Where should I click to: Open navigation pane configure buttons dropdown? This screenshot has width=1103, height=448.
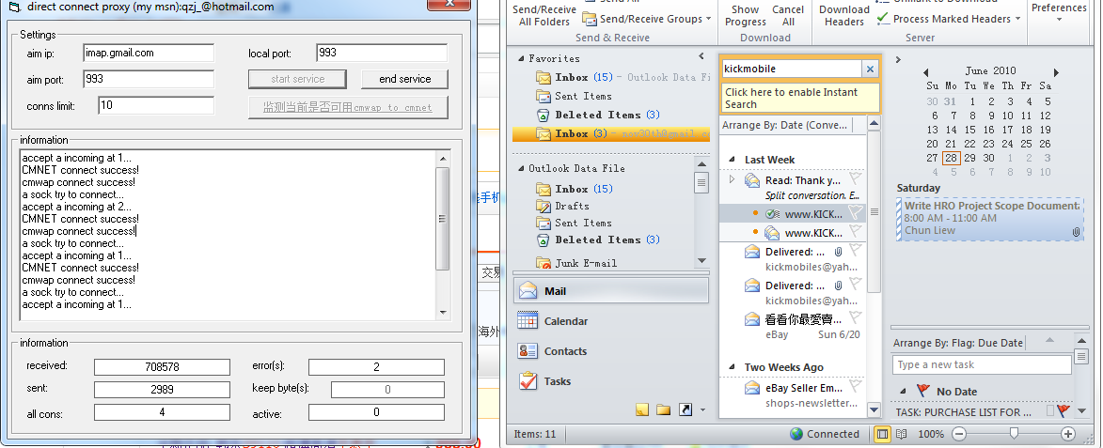pyautogui.click(x=702, y=410)
